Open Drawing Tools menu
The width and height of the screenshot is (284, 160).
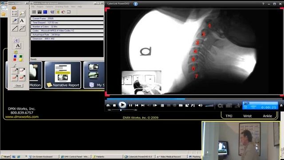(62, 7)
